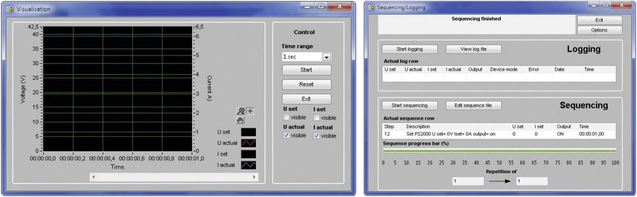Click the I set legend plot swatch
The height and width of the screenshot is (197, 637).
click(248, 154)
